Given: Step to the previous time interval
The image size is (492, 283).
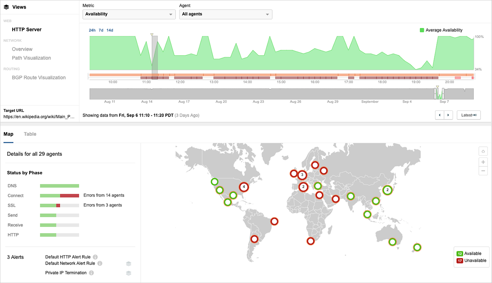Looking at the screenshot, I should 440,115.
